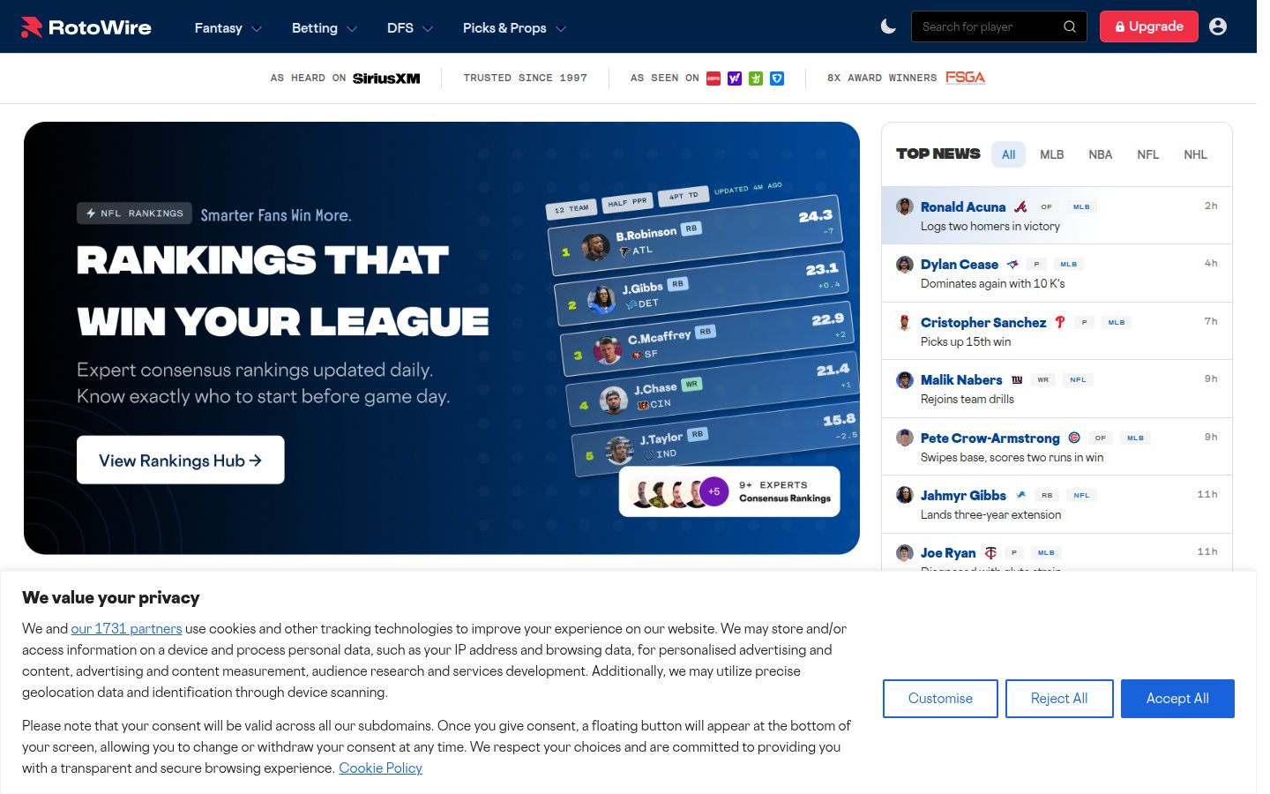Select the NHL tab in Top News

[x=1195, y=154]
